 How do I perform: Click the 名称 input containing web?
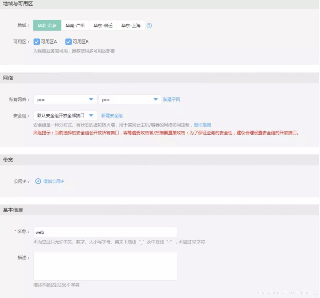105,232
